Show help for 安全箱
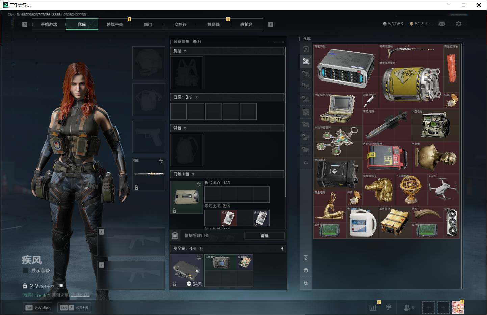Viewport: 487px width, 315px height. point(200,248)
